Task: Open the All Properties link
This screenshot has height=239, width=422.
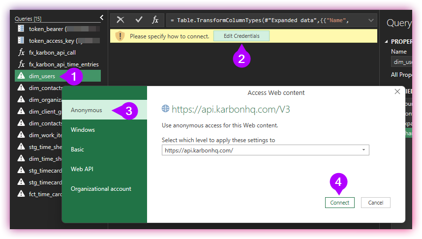Action: click(401, 75)
